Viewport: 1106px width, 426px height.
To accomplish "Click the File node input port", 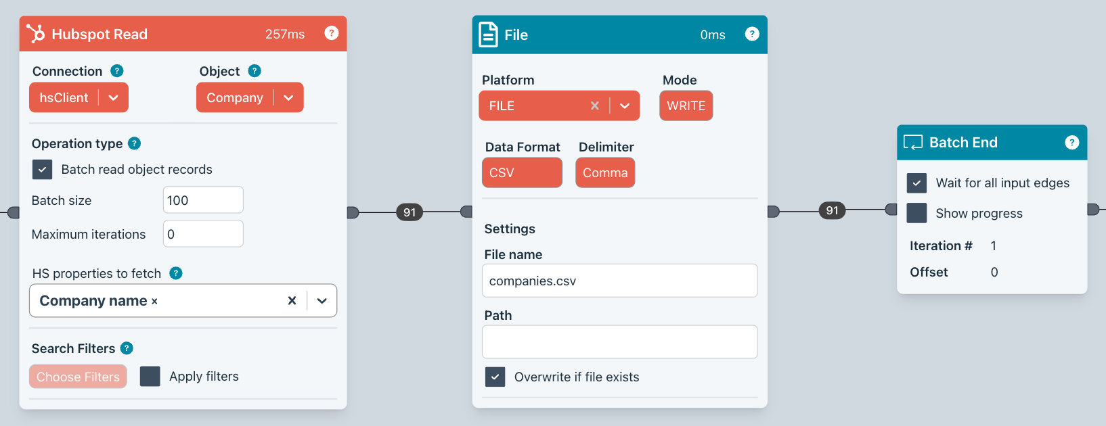I will click(466, 212).
